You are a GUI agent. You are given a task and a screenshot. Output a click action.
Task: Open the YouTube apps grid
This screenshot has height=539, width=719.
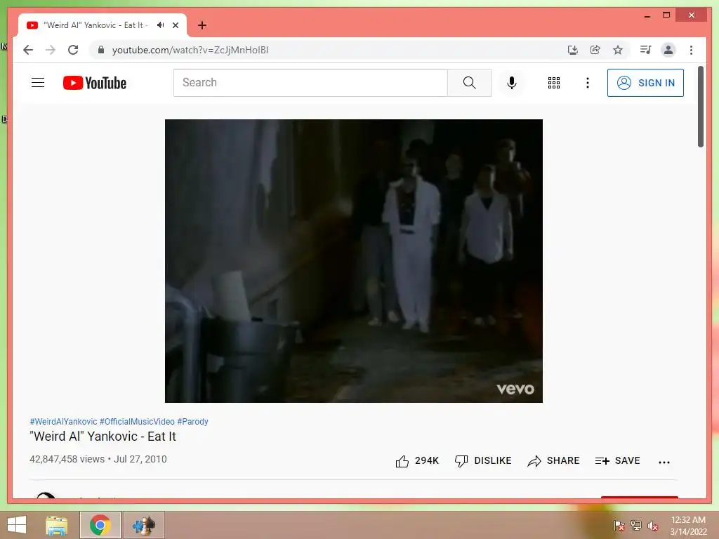554,83
